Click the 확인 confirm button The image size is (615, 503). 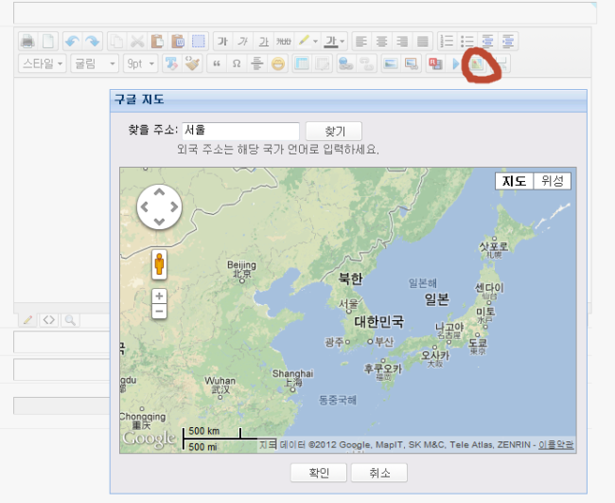[317, 473]
